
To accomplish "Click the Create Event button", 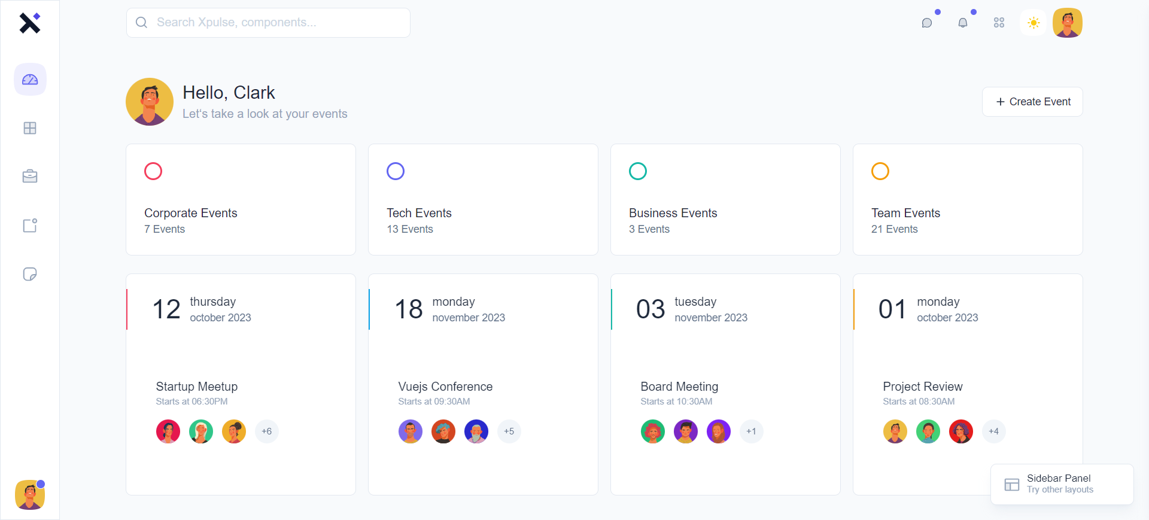I will [1032, 102].
